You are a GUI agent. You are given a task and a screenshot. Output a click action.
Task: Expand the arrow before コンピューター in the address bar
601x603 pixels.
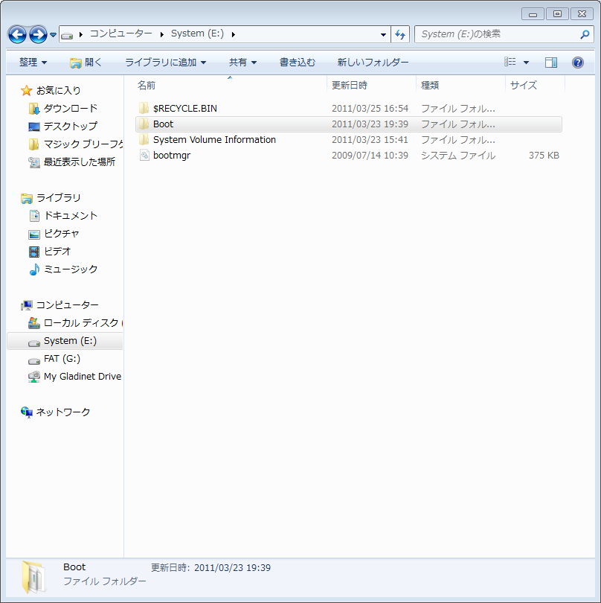(80, 34)
